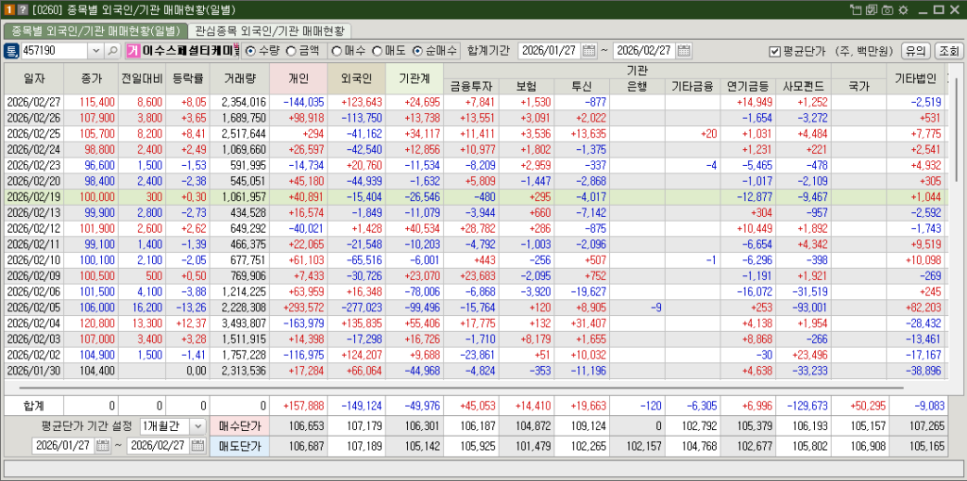Click the blue 통 icon beside stock code
967x481 pixels.
point(11,51)
